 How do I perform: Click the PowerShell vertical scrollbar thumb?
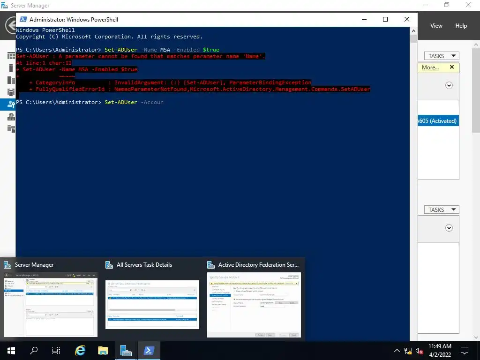pyautogui.click(x=413, y=39)
